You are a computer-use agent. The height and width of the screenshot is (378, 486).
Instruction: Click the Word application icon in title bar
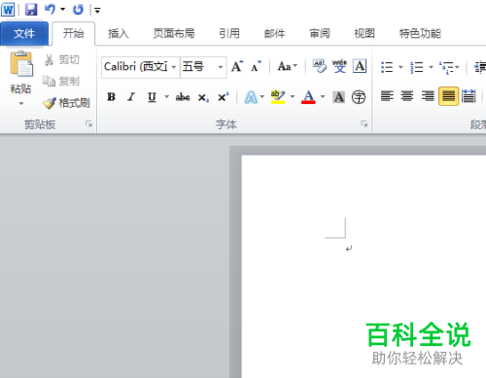8,10
